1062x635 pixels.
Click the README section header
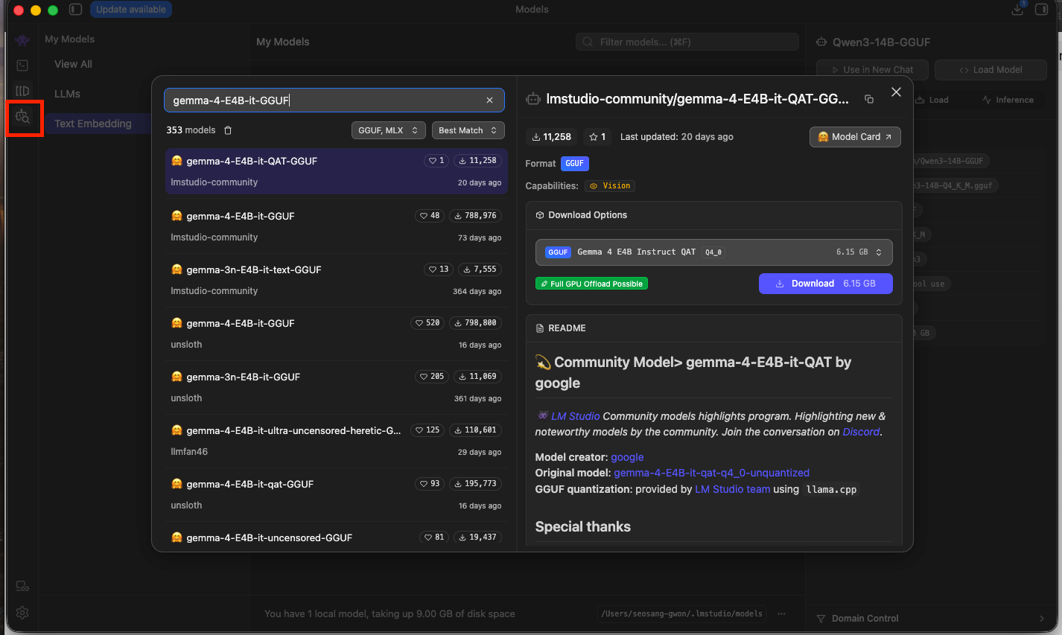[x=567, y=328]
